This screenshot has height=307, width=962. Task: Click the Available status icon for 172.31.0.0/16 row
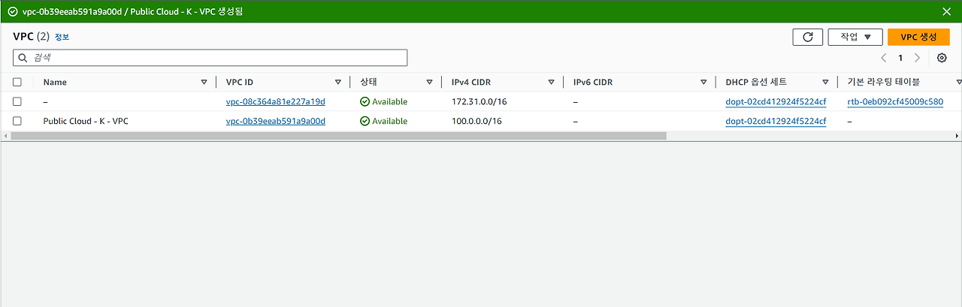click(x=365, y=101)
